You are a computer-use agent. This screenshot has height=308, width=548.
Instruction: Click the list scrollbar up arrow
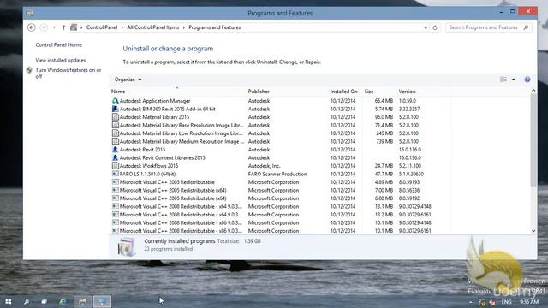(533, 91)
